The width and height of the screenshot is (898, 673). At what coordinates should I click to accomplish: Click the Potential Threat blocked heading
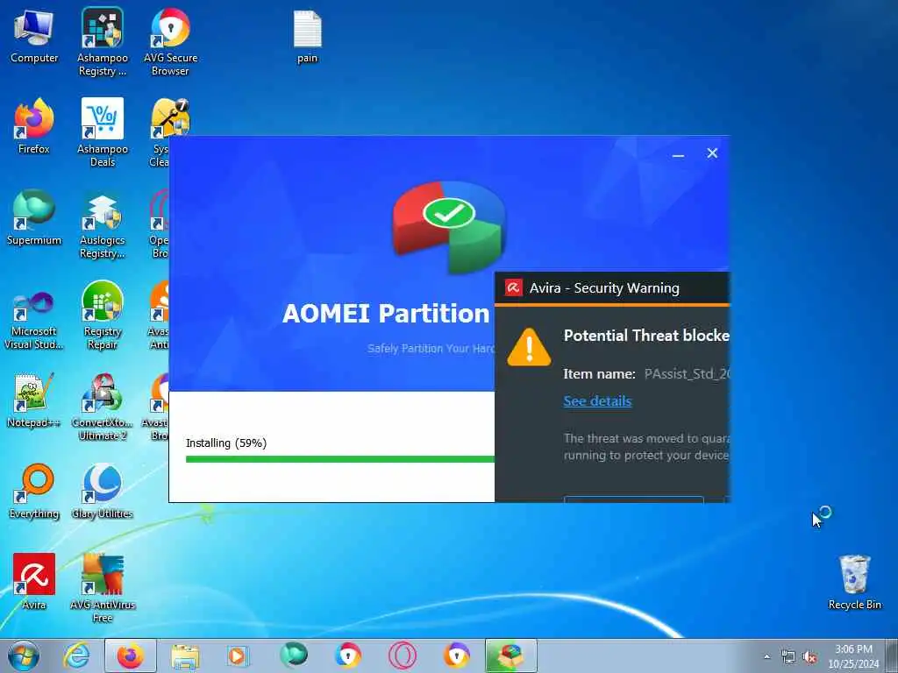[646, 336]
